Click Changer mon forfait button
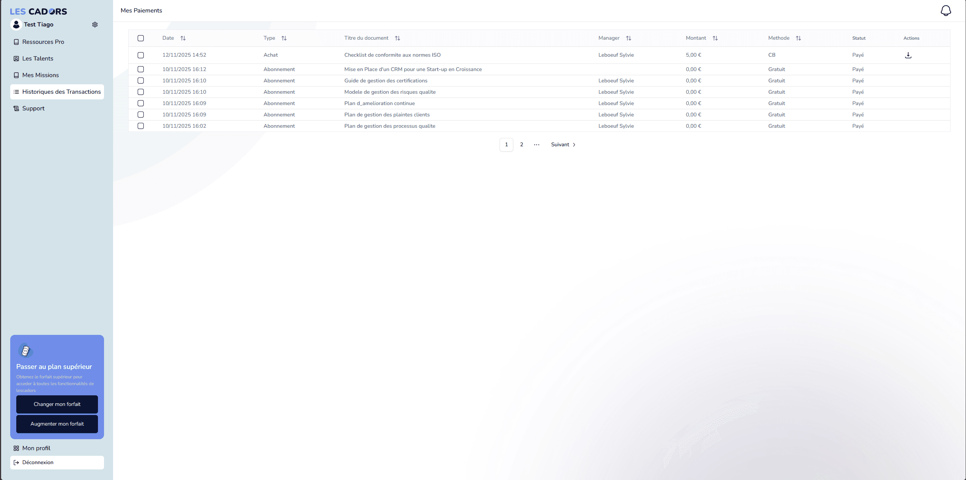 click(x=57, y=404)
